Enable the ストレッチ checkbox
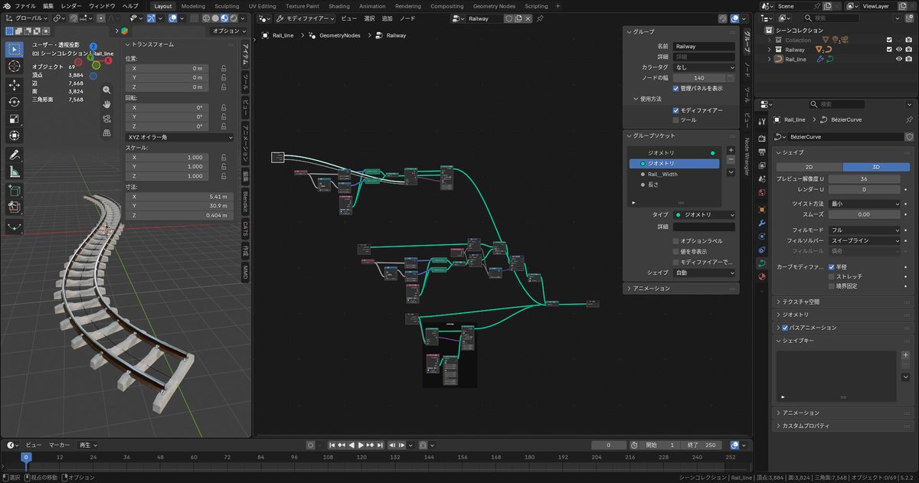This screenshot has height=483, width=919. [x=831, y=276]
